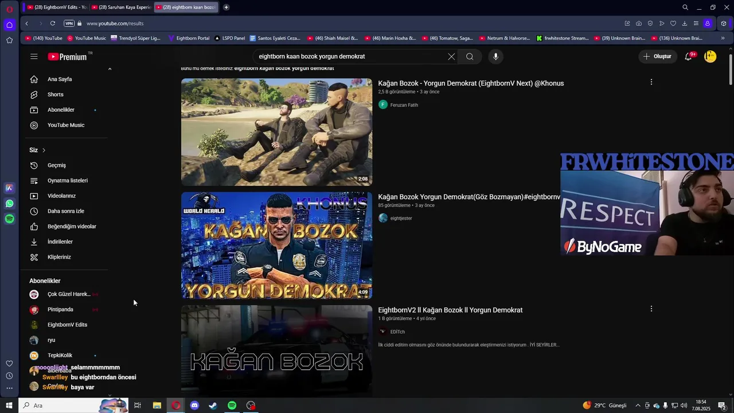Play the Khonus Yorgun Demokrat police thumbnail
This screenshot has width=734, height=413.
[x=276, y=246]
